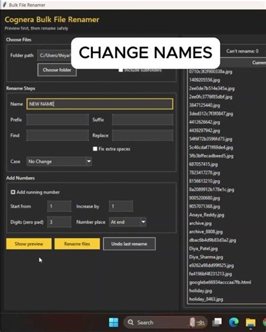The width and height of the screenshot is (266, 332).
Task: Toggle the Fix extra spaces checkbox
Action: 95,149
